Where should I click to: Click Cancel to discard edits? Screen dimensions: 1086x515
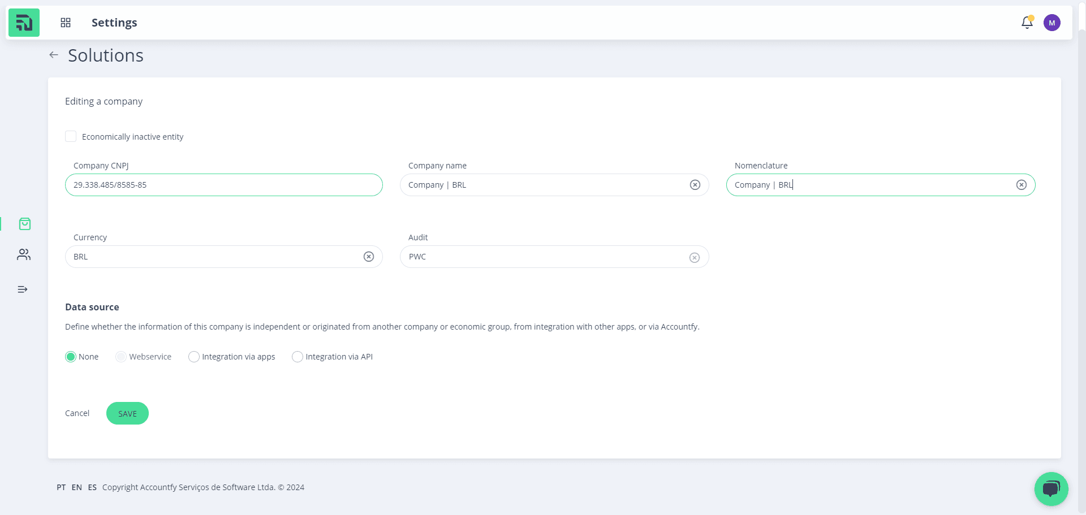[x=77, y=413]
